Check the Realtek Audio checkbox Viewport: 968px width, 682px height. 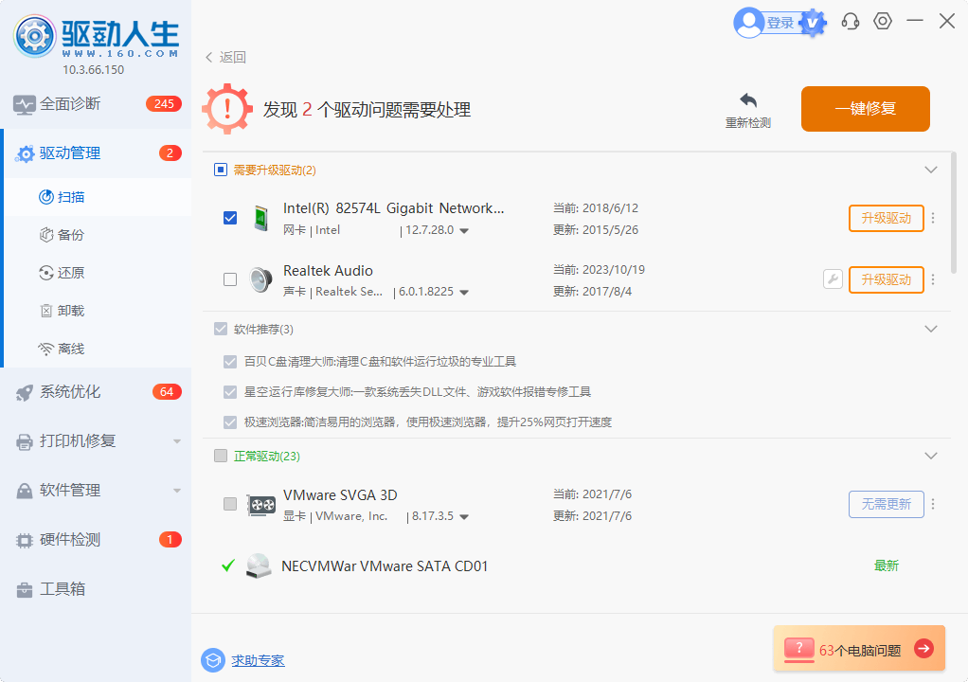230,279
